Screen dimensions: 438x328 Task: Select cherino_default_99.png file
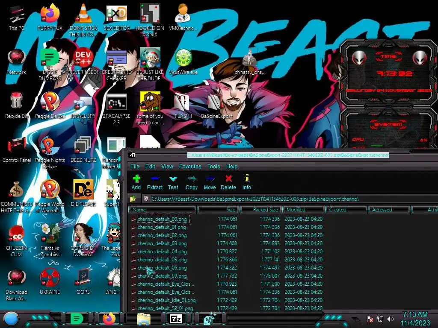click(x=162, y=275)
